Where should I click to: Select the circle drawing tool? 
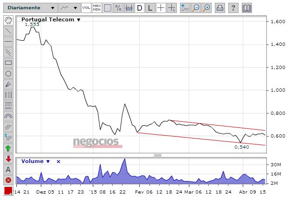tap(8, 74)
